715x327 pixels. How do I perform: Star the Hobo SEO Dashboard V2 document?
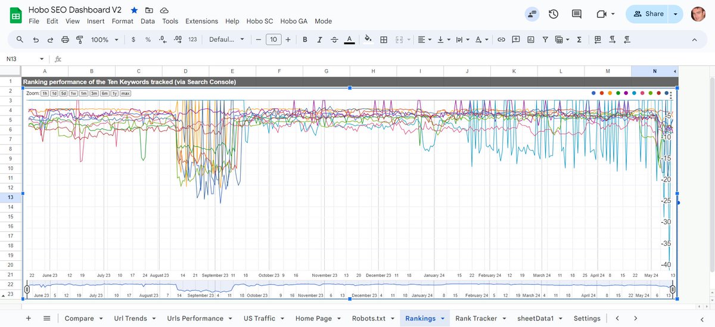tap(134, 11)
